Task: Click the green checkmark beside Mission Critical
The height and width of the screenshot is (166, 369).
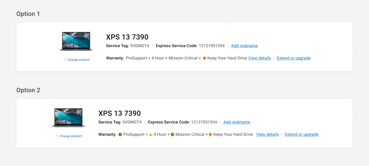Action: pos(172,134)
